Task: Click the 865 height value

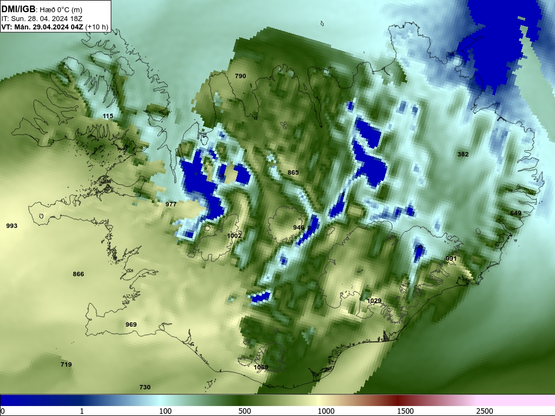Action: 293,173
